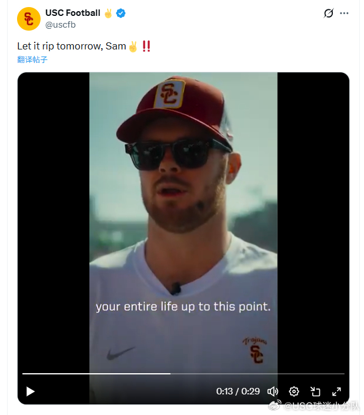Open the @uscfb handle link
This screenshot has height=415, width=364.
(61, 25)
